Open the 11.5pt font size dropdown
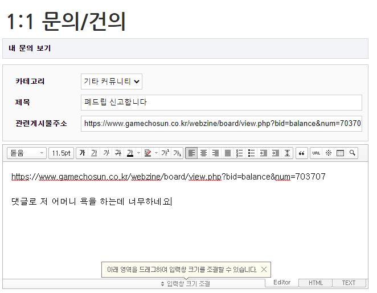The width and height of the screenshot is (377, 293). click(61, 153)
